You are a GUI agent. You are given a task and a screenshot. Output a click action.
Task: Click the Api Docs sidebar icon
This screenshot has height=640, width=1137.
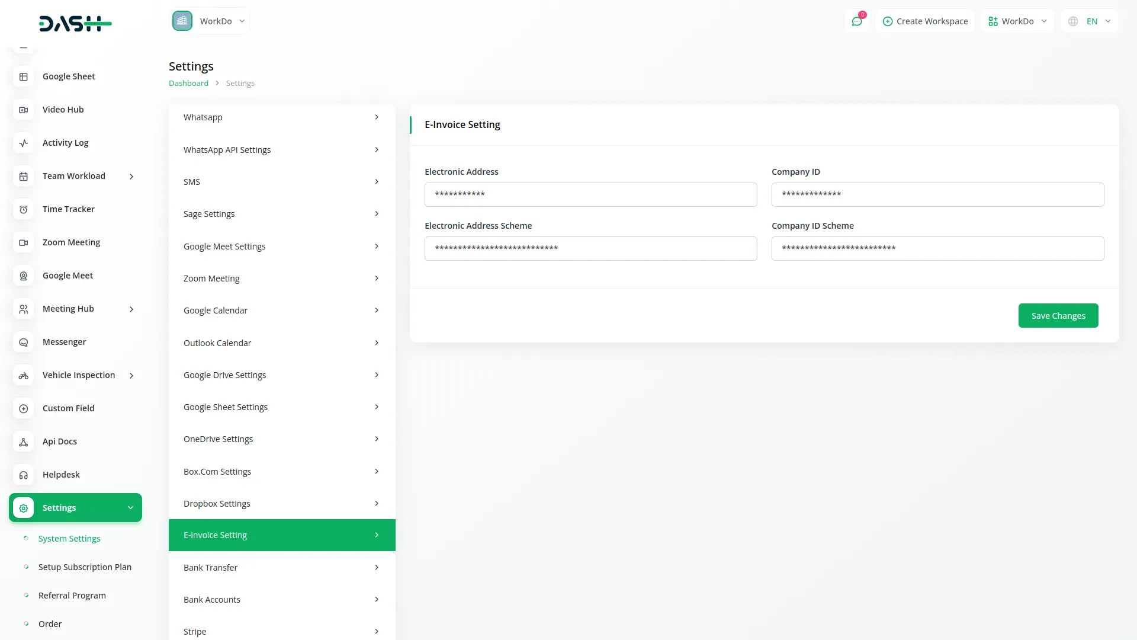(23, 441)
